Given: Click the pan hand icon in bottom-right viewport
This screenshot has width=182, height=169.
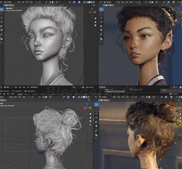Looking at the screenshot, I should (x=180, y=118).
